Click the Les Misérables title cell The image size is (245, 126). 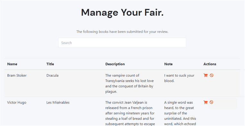point(58,102)
